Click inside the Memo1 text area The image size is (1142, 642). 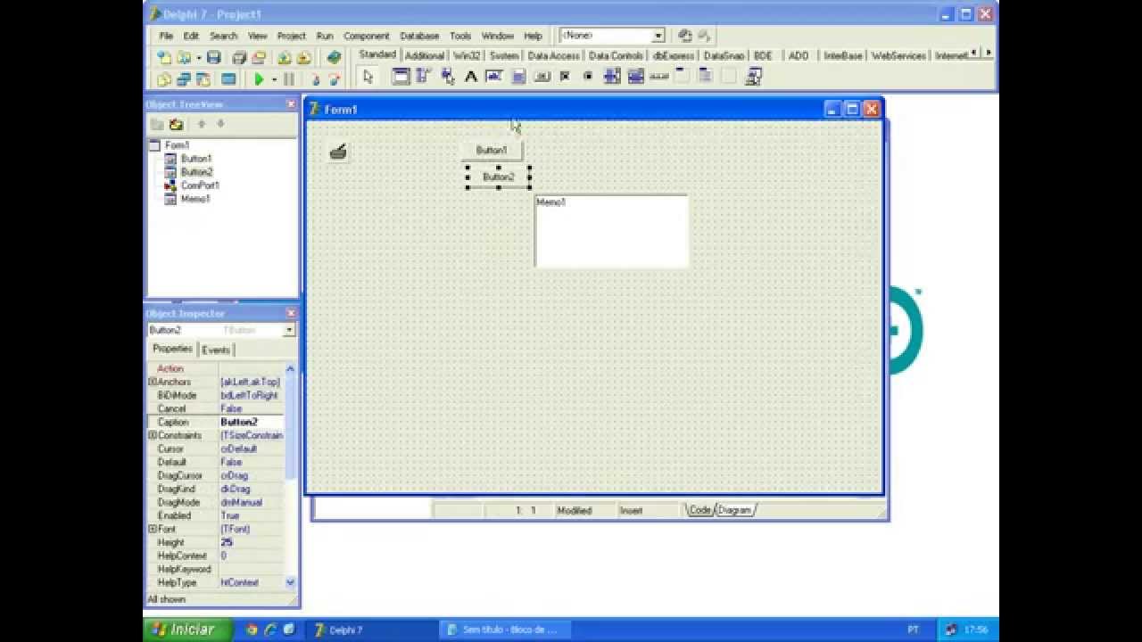[612, 232]
